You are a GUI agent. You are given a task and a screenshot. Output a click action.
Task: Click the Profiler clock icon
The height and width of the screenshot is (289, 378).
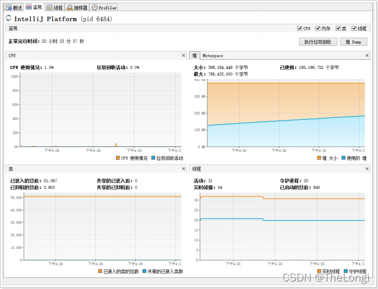point(94,8)
